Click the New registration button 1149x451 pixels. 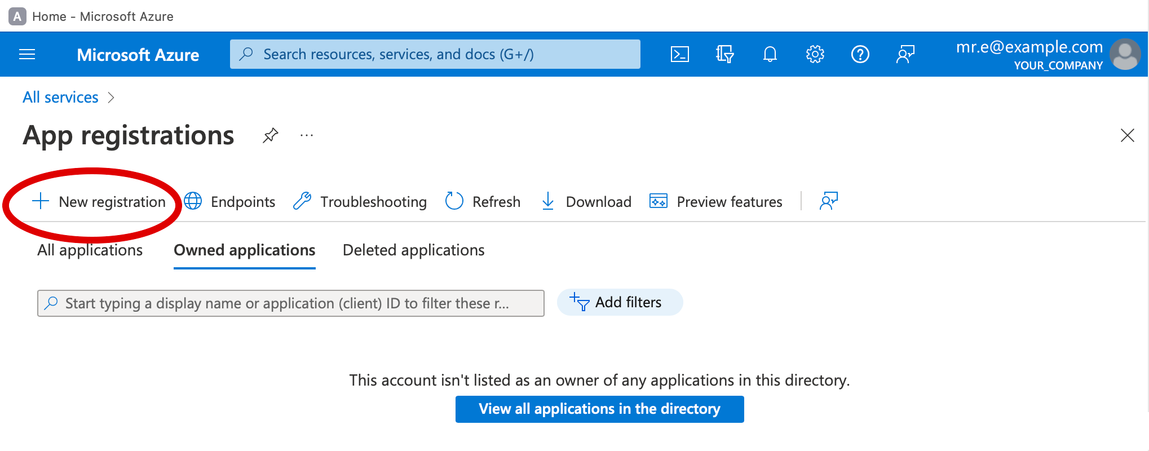point(99,201)
